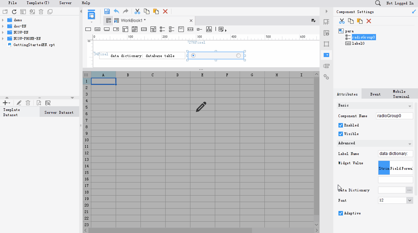This screenshot has width=418, height=233.
Task: Uncheck the Enabled checkbox
Action: point(341,125)
